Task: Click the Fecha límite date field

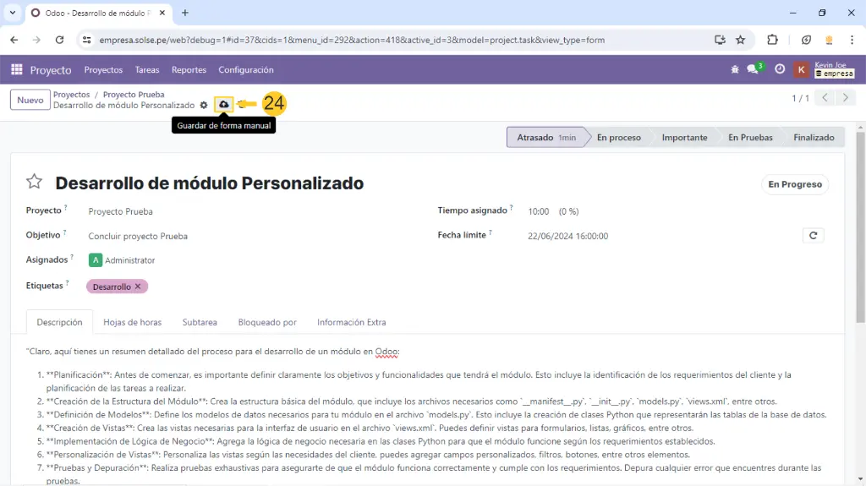Action: tap(567, 237)
